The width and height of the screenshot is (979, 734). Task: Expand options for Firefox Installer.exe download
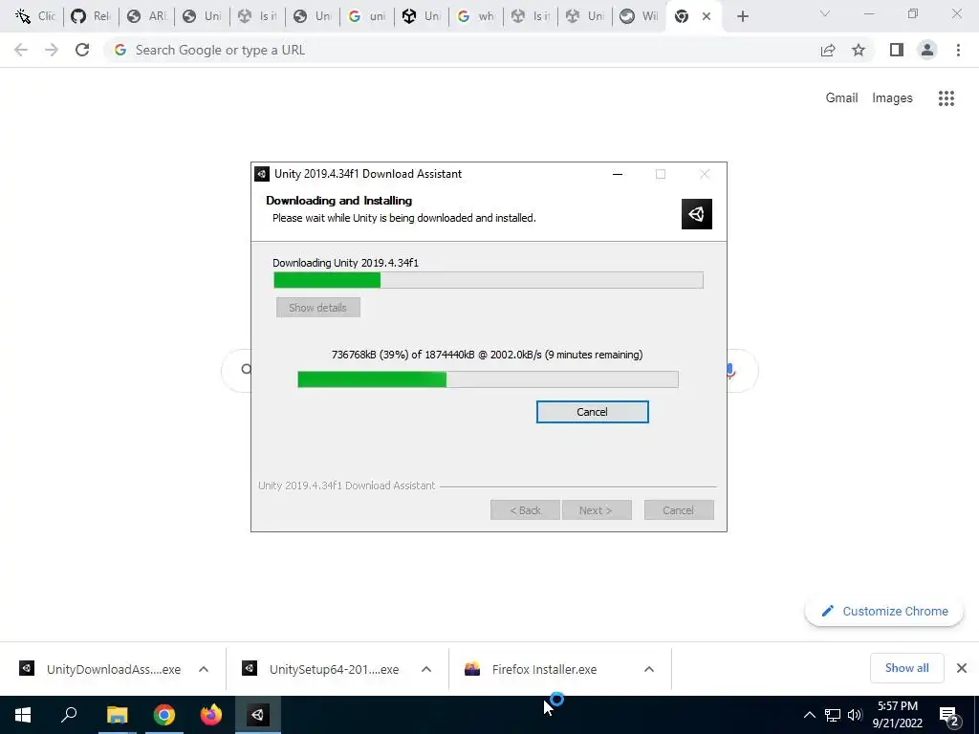click(x=649, y=669)
